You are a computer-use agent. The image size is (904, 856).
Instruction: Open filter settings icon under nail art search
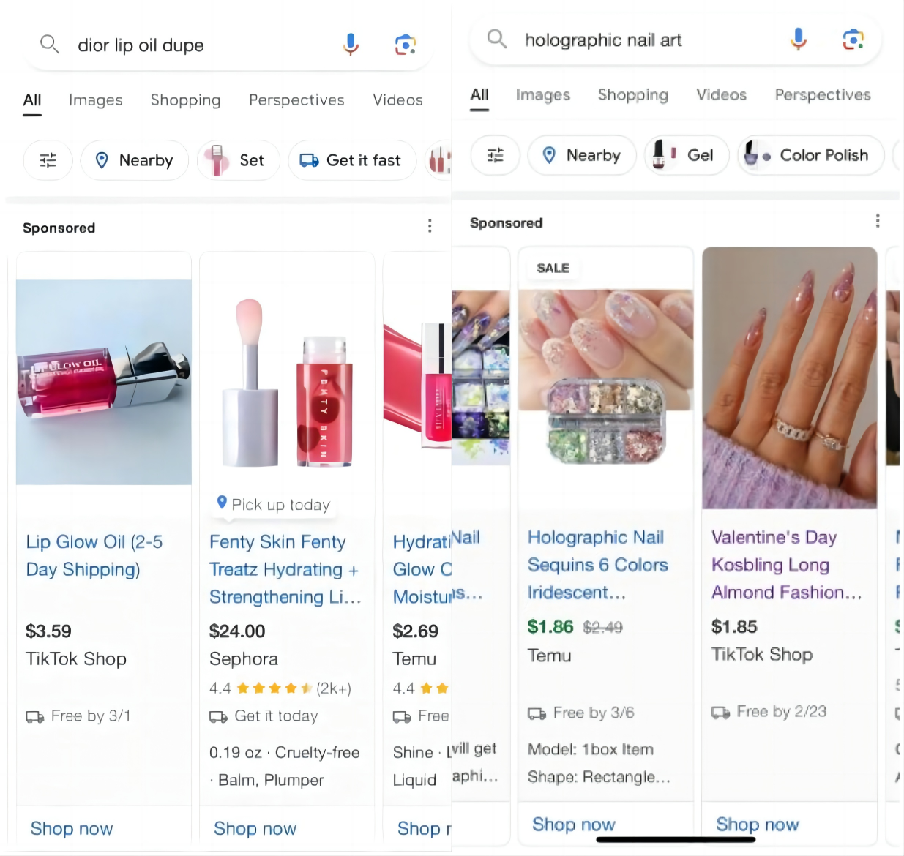coord(496,155)
